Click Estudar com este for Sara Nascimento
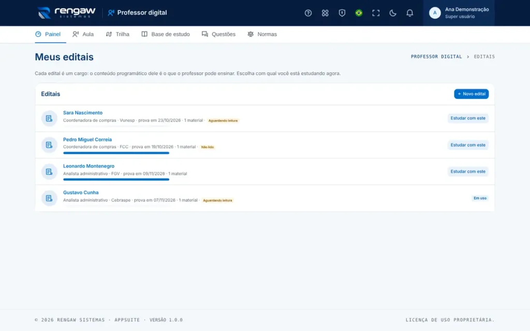This screenshot has width=530, height=331. pyautogui.click(x=468, y=118)
